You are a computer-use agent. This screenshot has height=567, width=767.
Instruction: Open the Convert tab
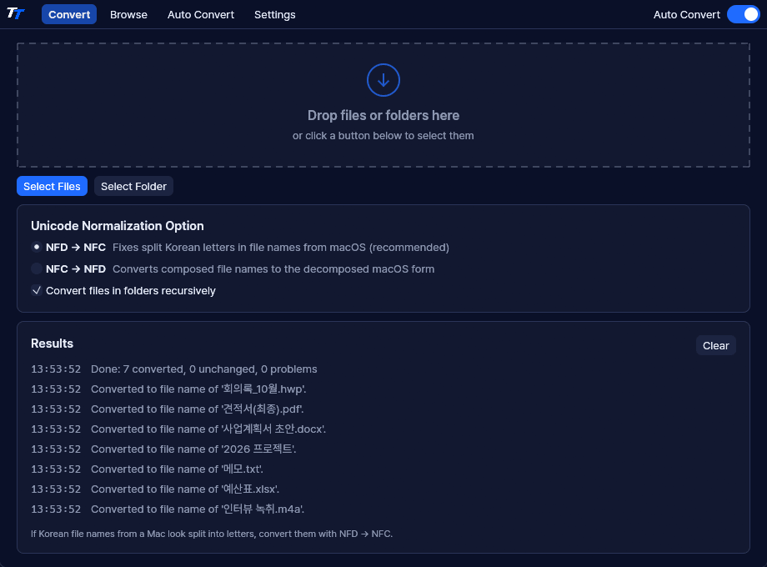[69, 15]
